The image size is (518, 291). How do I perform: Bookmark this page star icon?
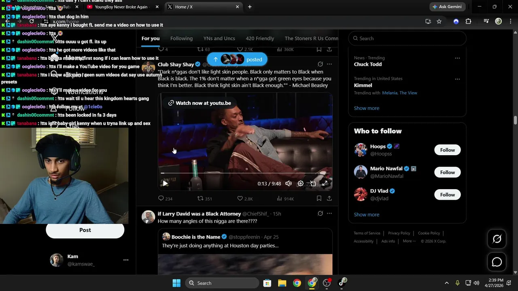439,21
